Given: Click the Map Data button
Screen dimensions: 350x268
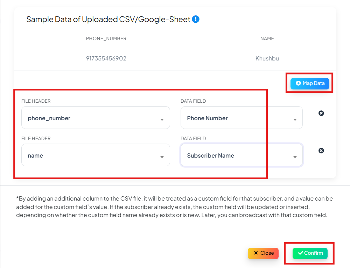Looking at the screenshot, I should point(310,83).
